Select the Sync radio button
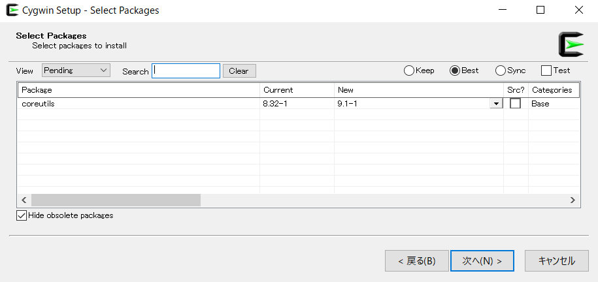The image size is (598, 282). [x=501, y=70]
